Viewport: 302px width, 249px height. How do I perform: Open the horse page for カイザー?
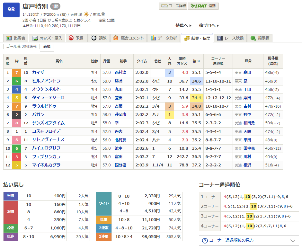[40, 73]
